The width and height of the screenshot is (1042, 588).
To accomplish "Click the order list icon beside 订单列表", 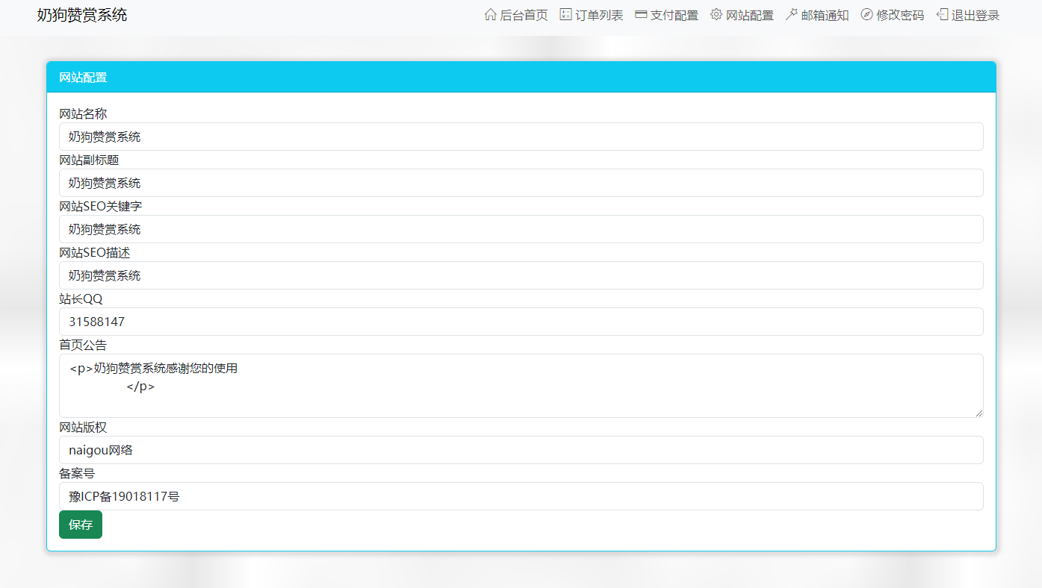I will click(x=565, y=14).
